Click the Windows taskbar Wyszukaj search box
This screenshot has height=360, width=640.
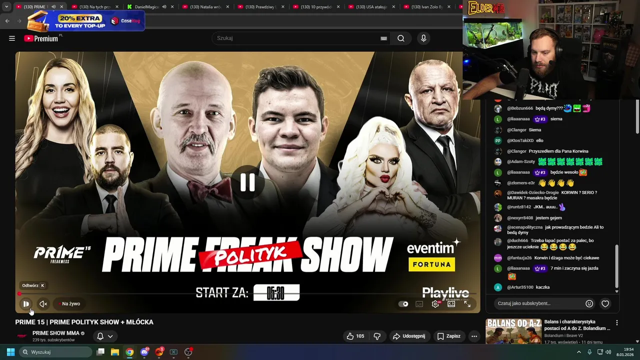click(56, 352)
